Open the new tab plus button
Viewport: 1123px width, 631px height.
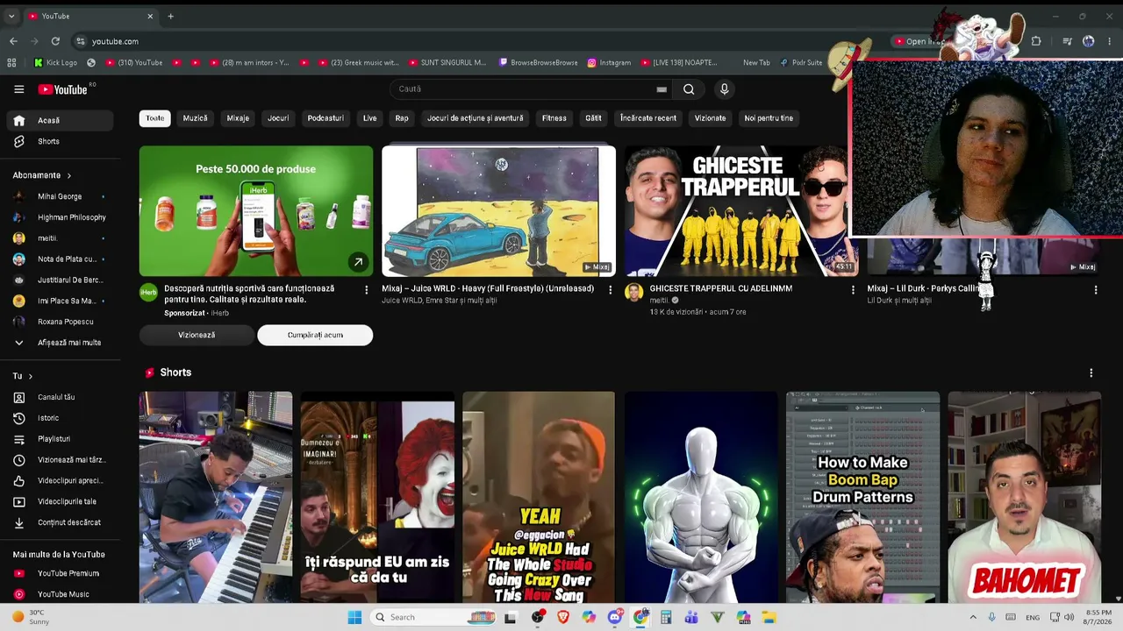(x=170, y=16)
